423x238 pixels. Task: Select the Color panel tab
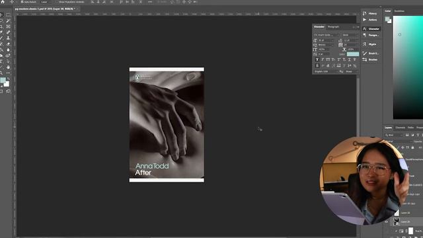pyautogui.click(x=388, y=11)
